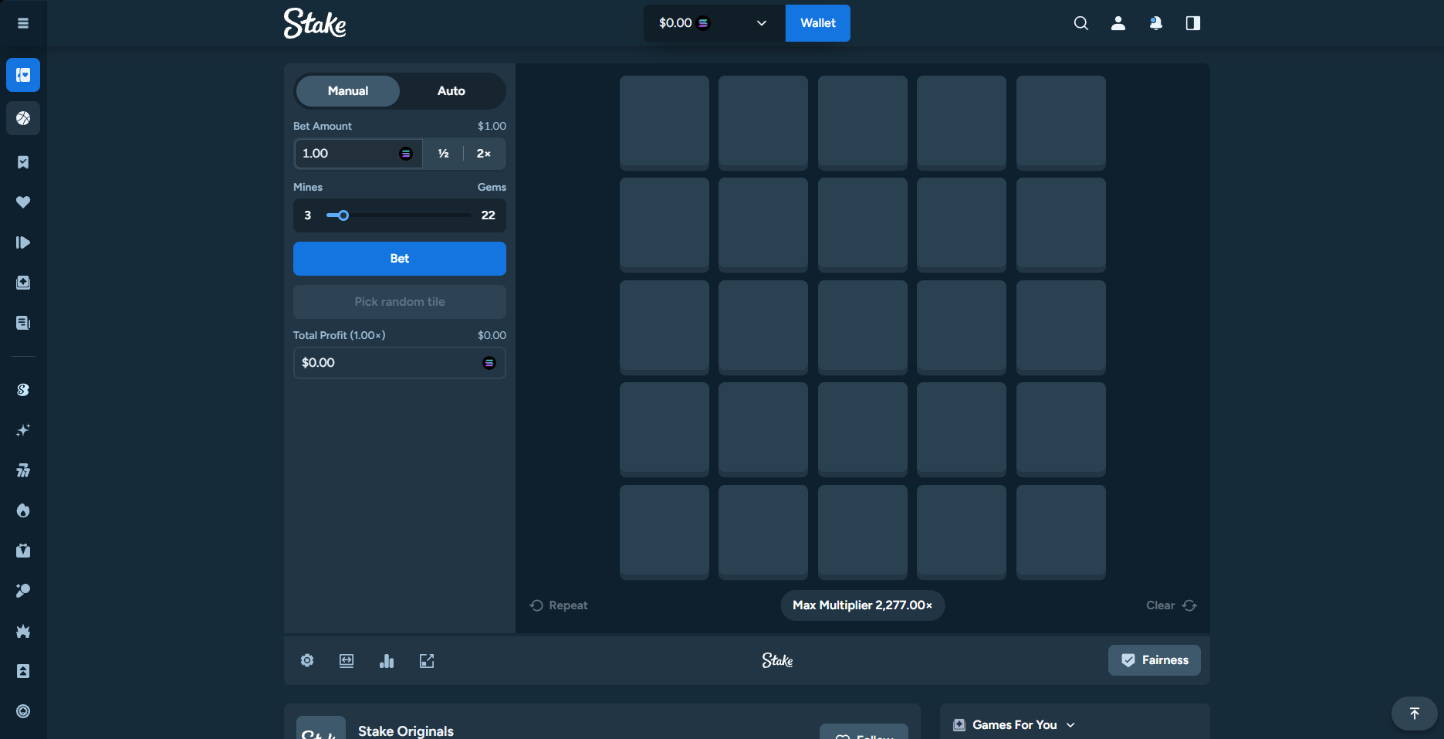Screen dimensions: 1444x739
Task: Pop out the game window icon
Action: [x=427, y=660]
